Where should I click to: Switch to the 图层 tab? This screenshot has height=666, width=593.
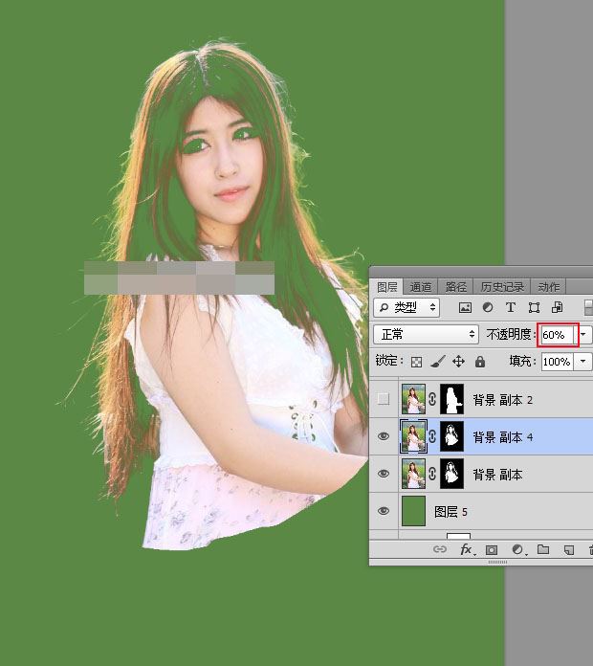pos(386,287)
